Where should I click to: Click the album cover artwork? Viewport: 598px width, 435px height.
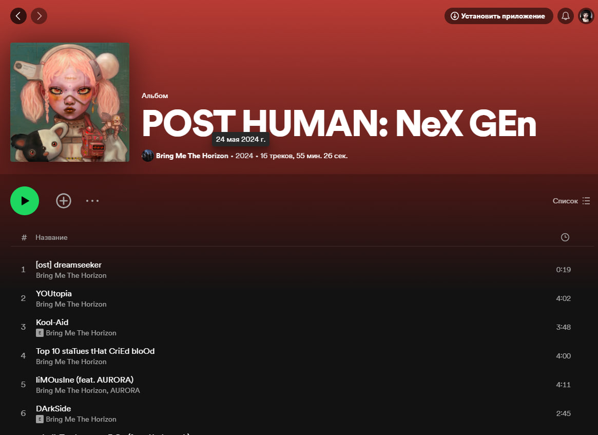click(x=70, y=102)
